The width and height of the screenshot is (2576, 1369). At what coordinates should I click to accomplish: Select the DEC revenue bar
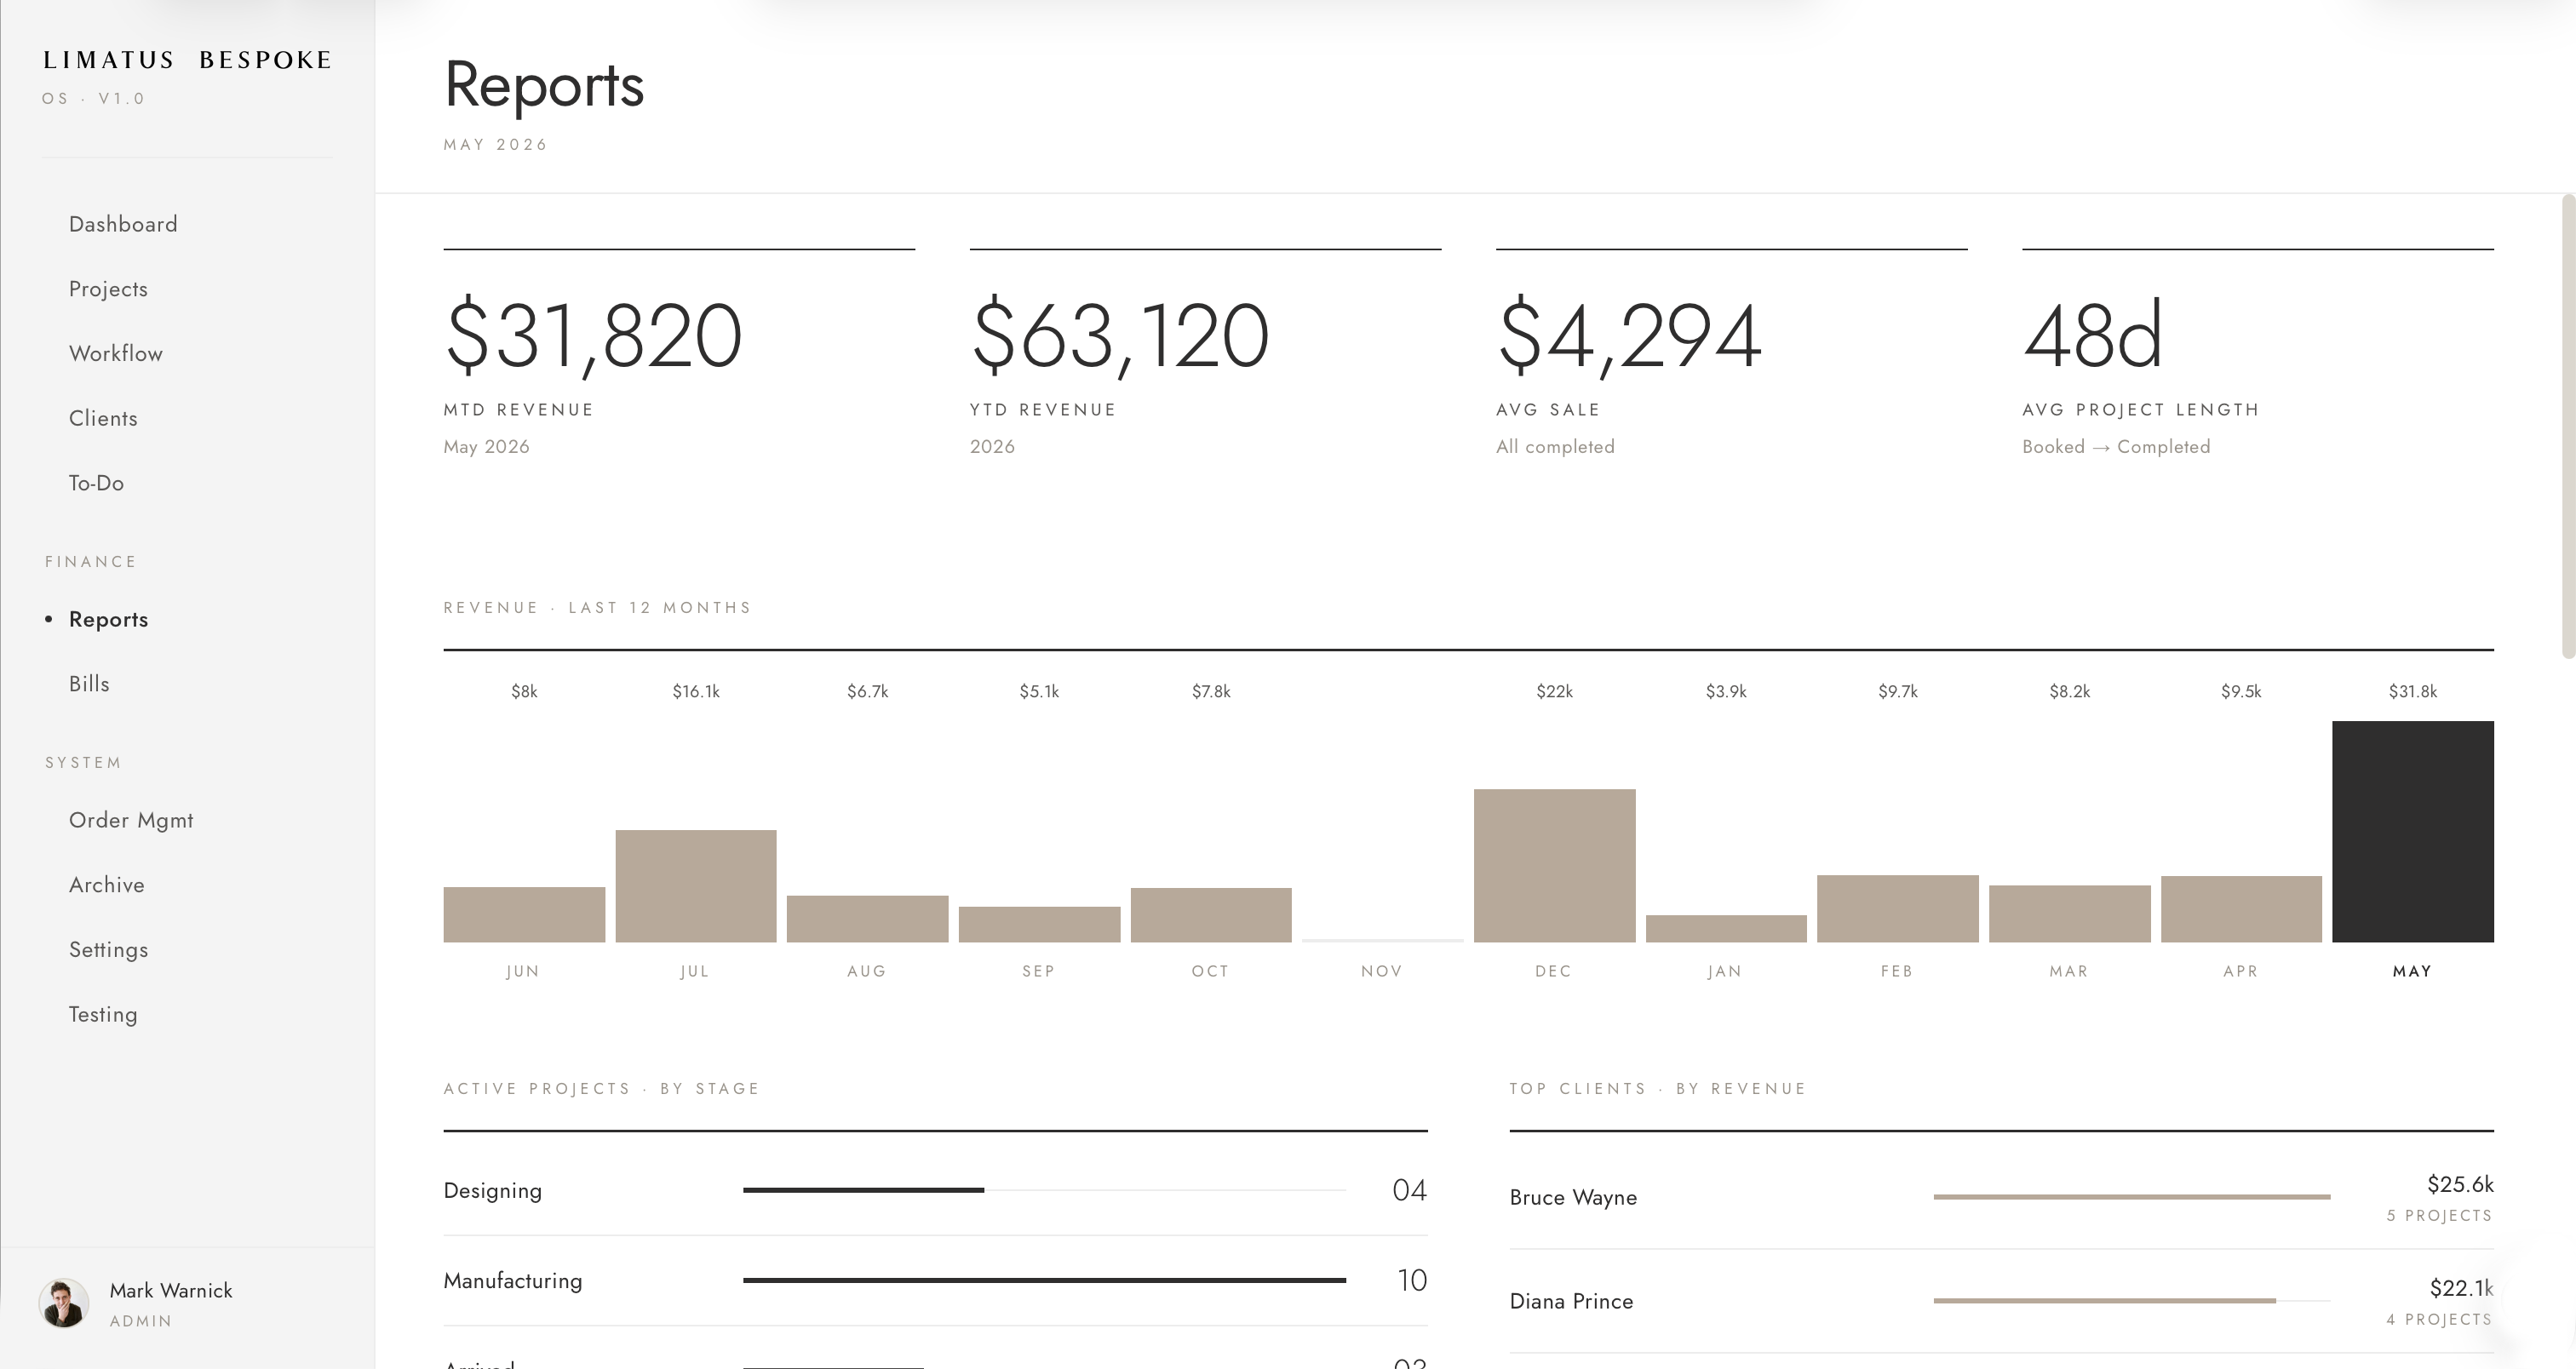[x=1555, y=865]
